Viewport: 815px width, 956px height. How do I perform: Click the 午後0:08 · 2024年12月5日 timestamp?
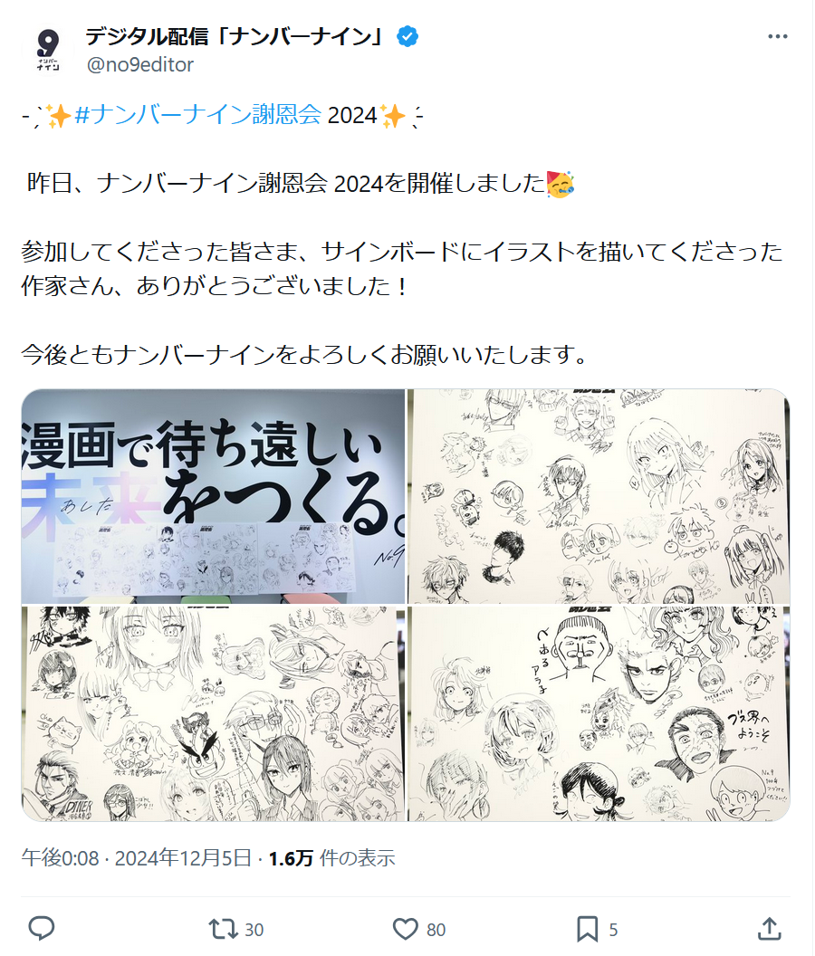(x=137, y=858)
